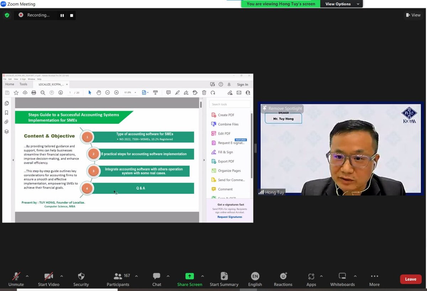Choose the Selection arrow tool

90,92
